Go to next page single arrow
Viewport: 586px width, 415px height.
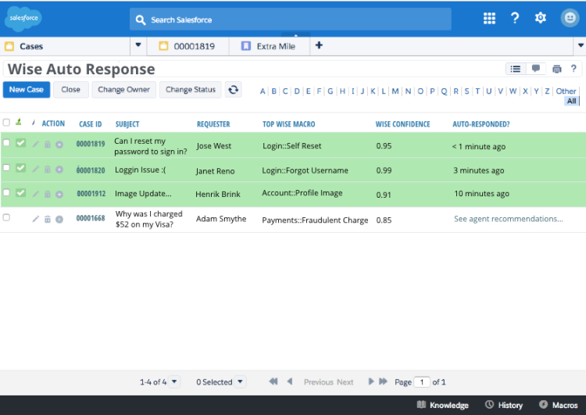click(x=371, y=381)
